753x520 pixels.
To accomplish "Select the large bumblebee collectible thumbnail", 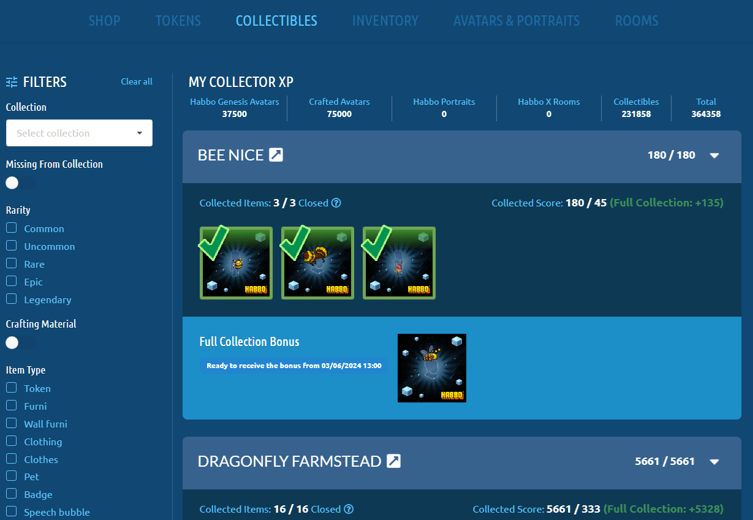I will 317,263.
